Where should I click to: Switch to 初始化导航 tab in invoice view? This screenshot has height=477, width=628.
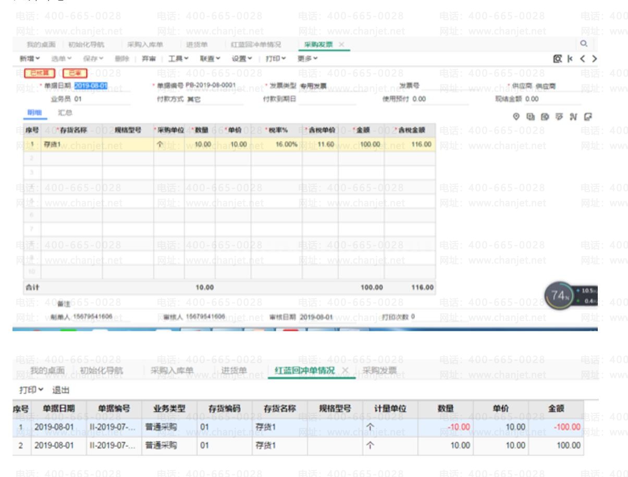click(x=87, y=45)
